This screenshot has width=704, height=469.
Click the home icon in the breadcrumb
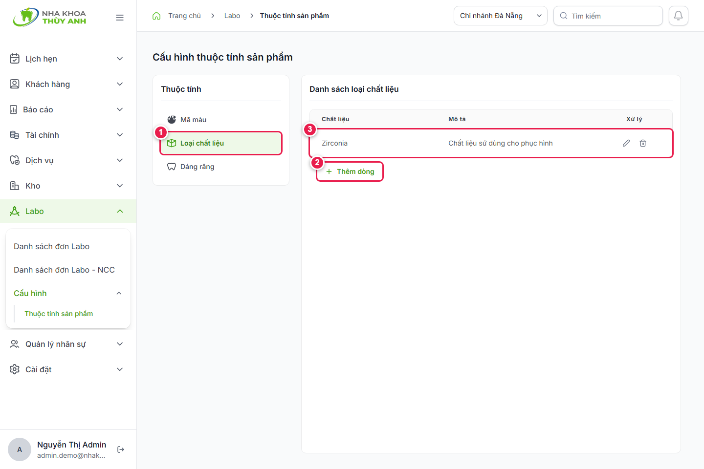point(156,16)
